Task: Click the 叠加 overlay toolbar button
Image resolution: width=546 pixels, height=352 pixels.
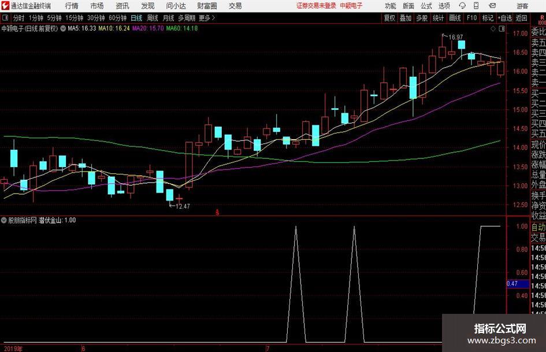Action: pyautogui.click(x=406, y=18)
